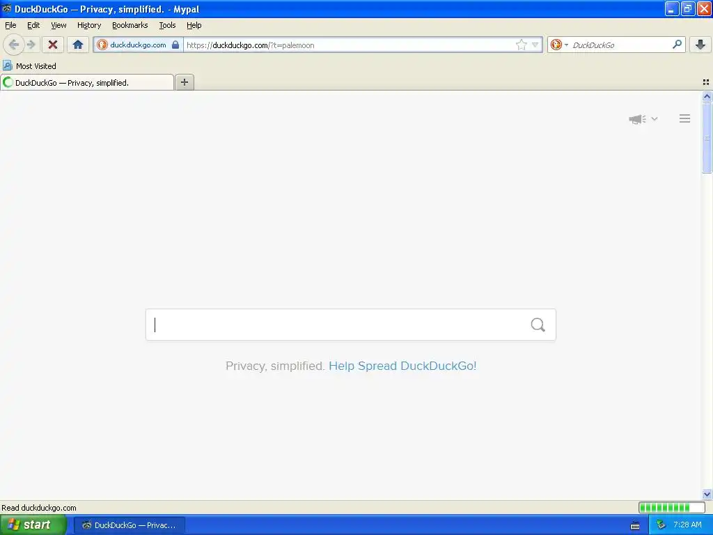Go back with the back arrow button
The height and width of the screenshot is (535, 713).
pos(14,45)
